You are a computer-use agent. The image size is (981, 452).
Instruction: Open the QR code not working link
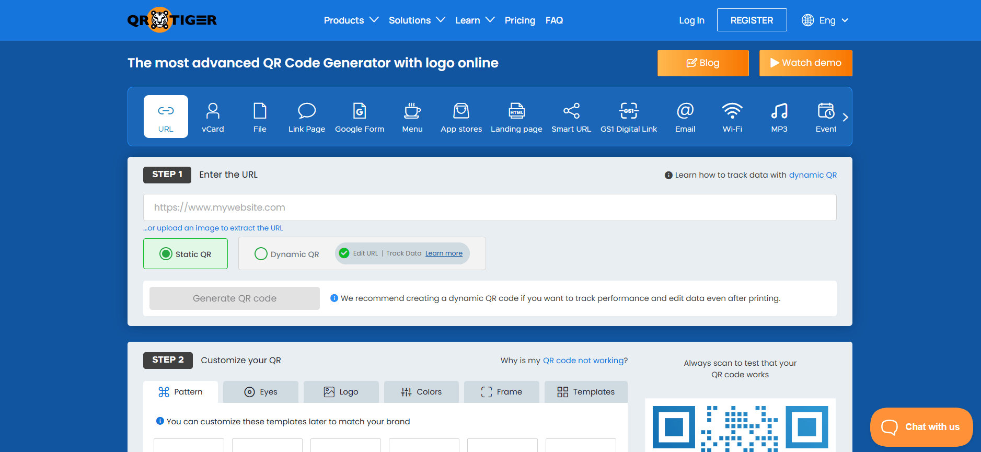point(583,361)
